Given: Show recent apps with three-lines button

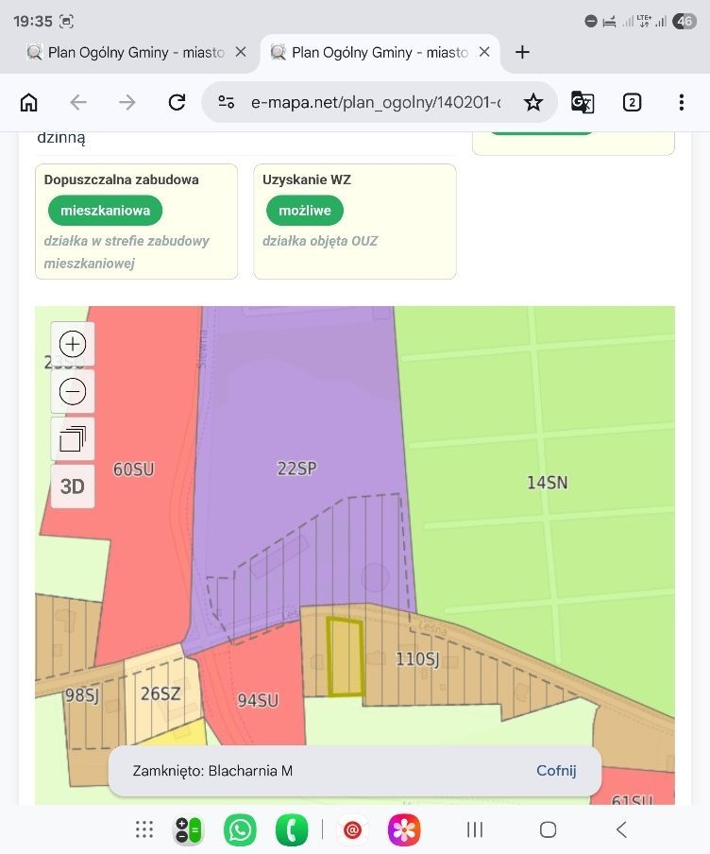Looking at the screenshot, I should click(x=475, y=829).
